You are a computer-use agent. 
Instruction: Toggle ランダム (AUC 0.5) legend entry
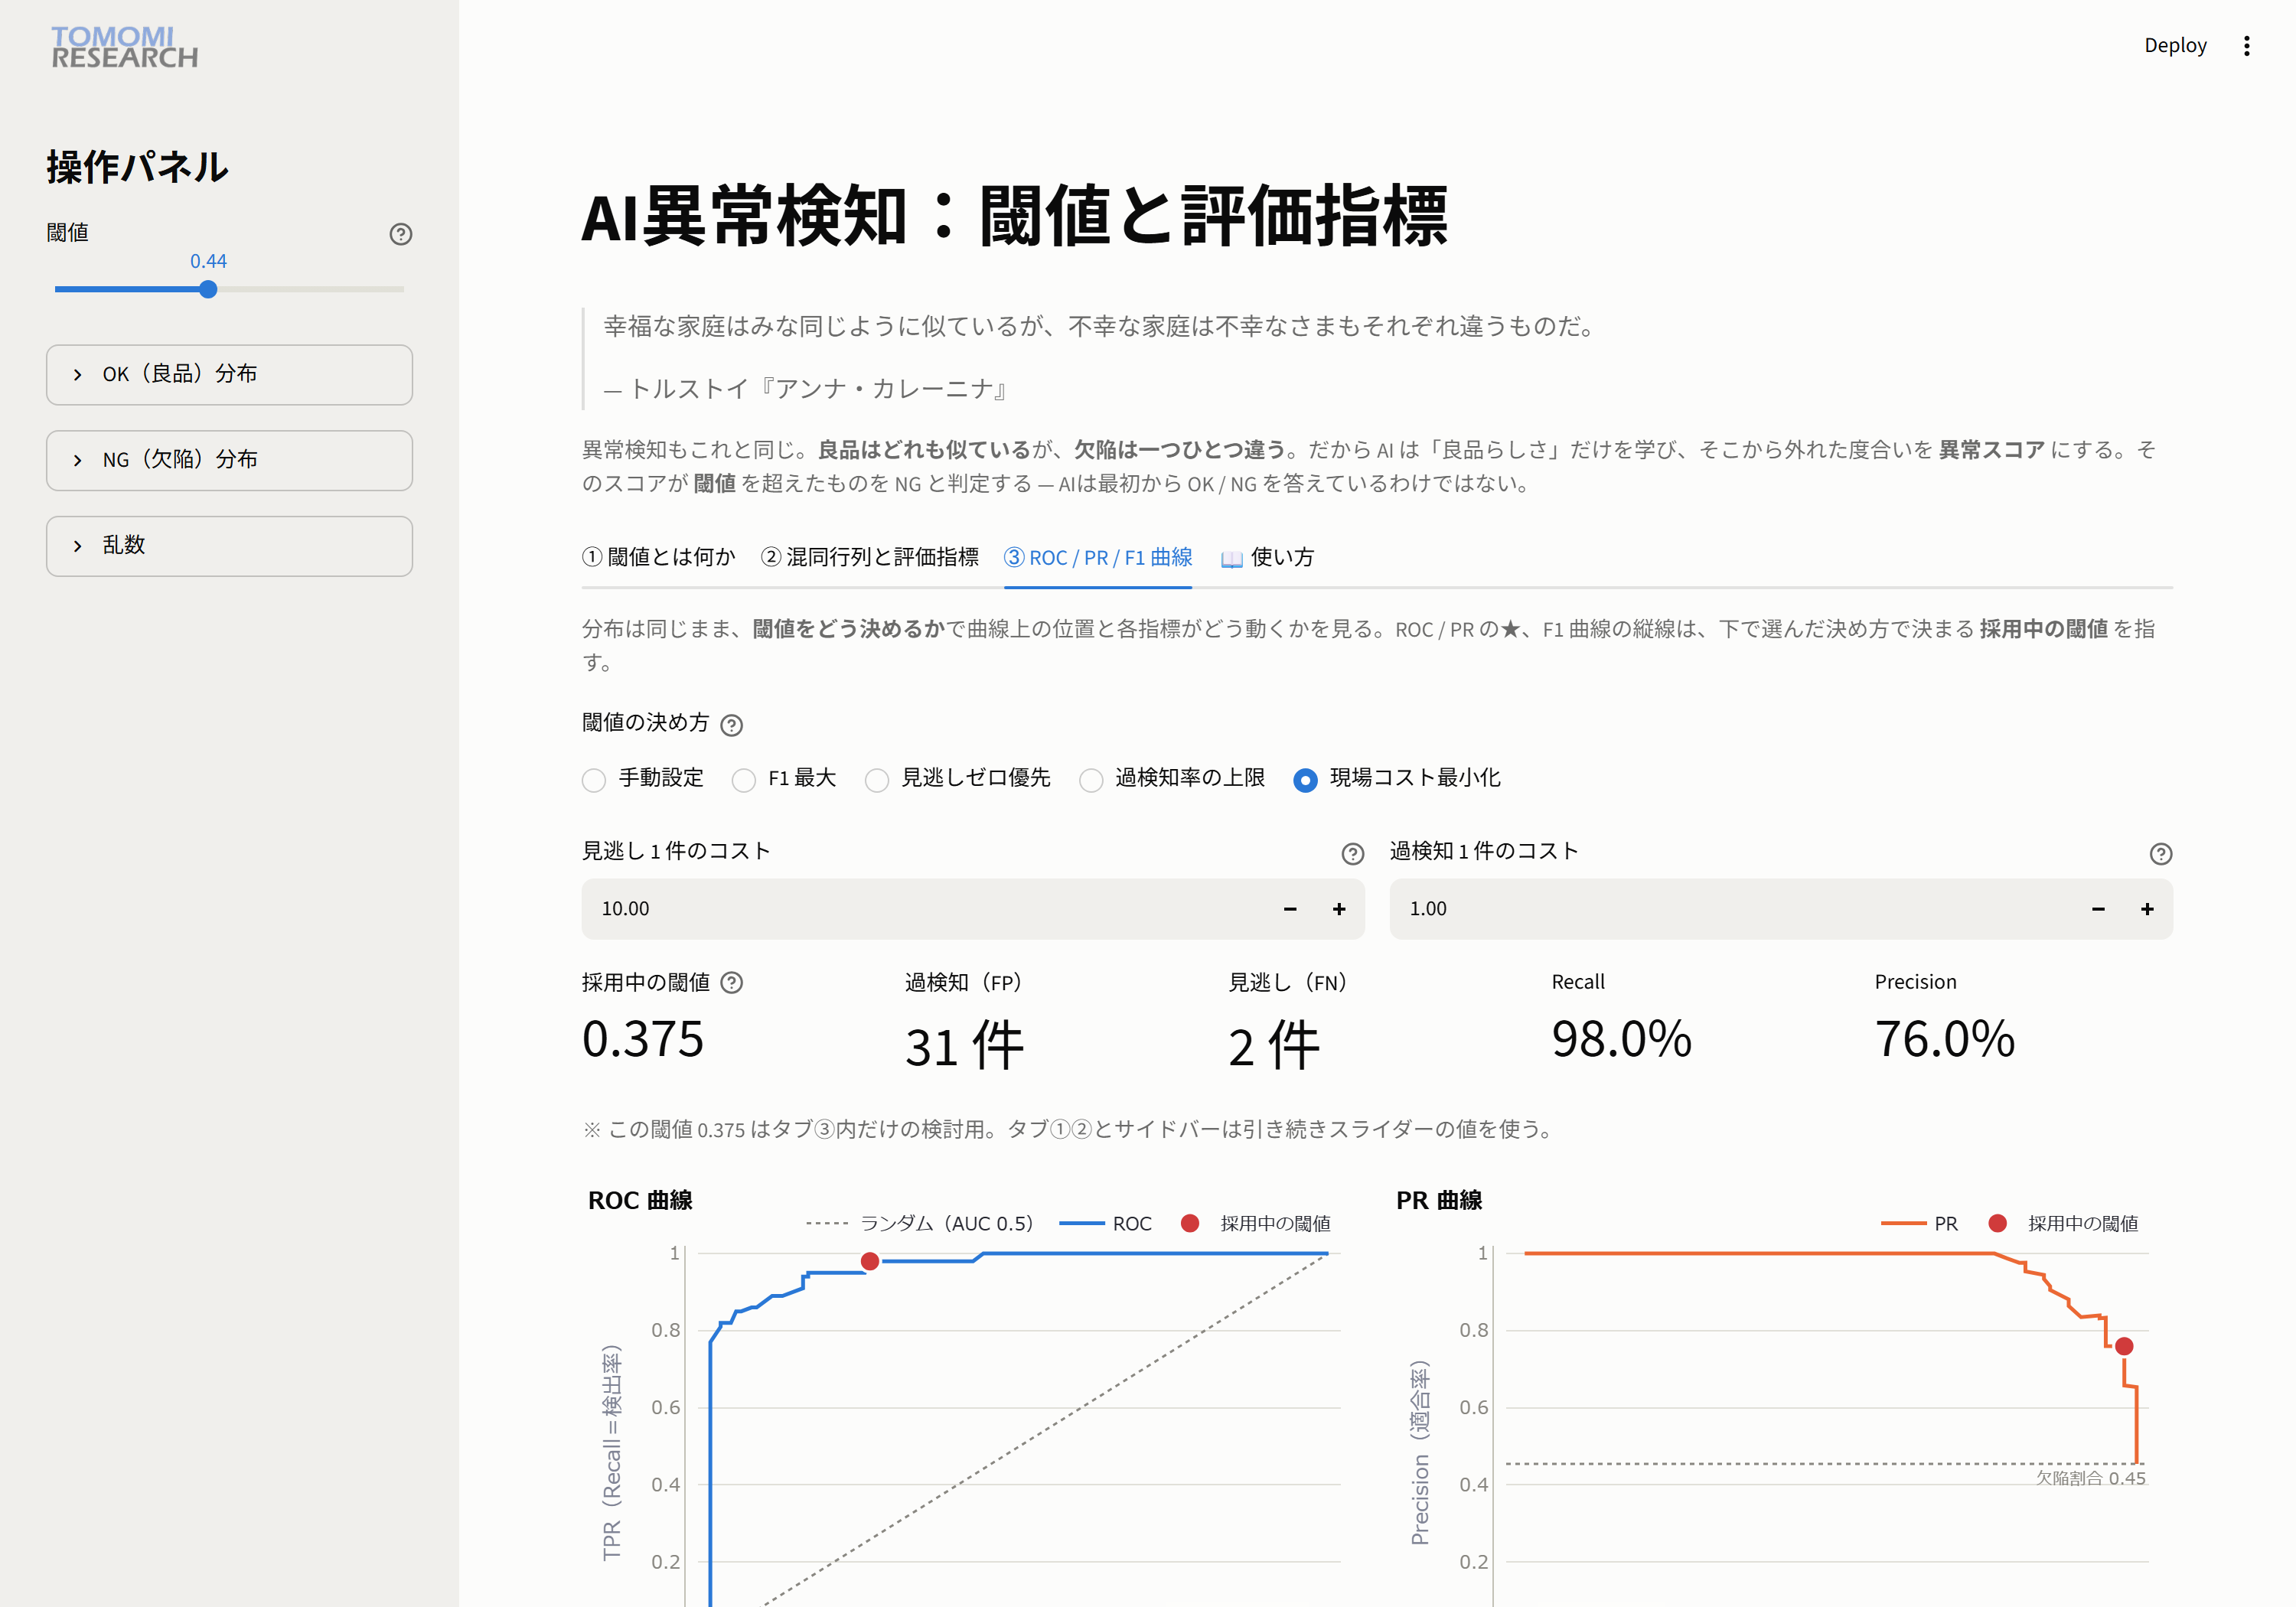[x=920, y=1224]
